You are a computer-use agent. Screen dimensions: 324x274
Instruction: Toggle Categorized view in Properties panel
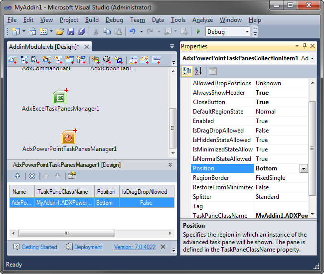pyautogui.click(x=187, y=71)
